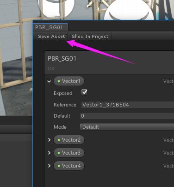Edit the Reference field Vector1_371BE04
174x187 pixels.
coord(127,105)
